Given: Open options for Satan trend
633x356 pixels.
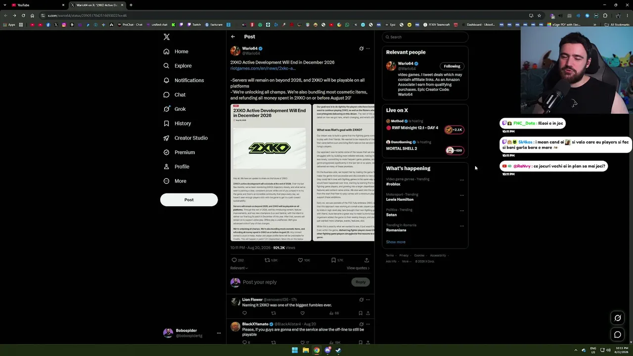Looking at the screenshot, I should (462, 211).
